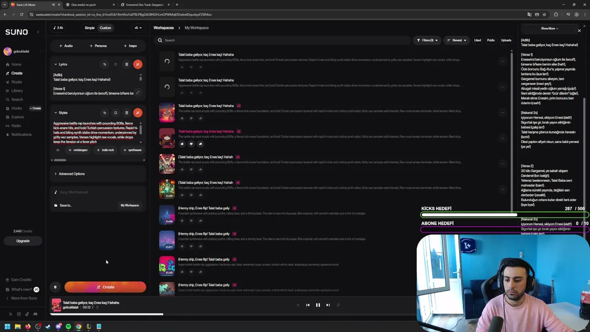Add a Persona
Screen dimensions: 590x332
pyautogui.click(x=98, y=46)
